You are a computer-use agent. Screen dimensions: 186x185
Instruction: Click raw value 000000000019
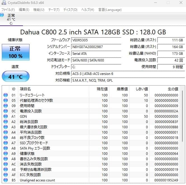tap(166, 170)
